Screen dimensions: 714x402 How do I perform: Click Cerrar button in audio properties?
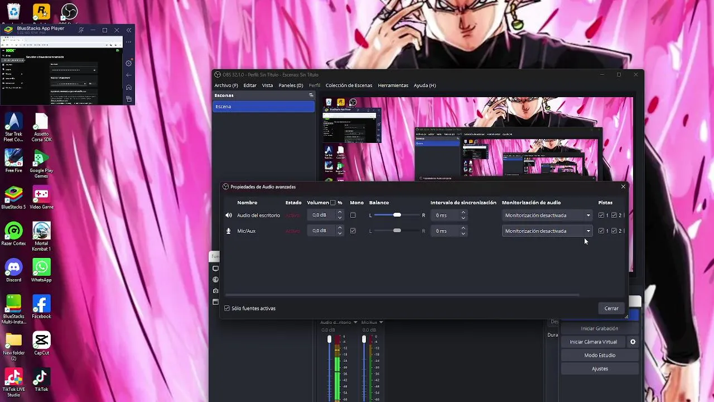click(x=611, y=308)
